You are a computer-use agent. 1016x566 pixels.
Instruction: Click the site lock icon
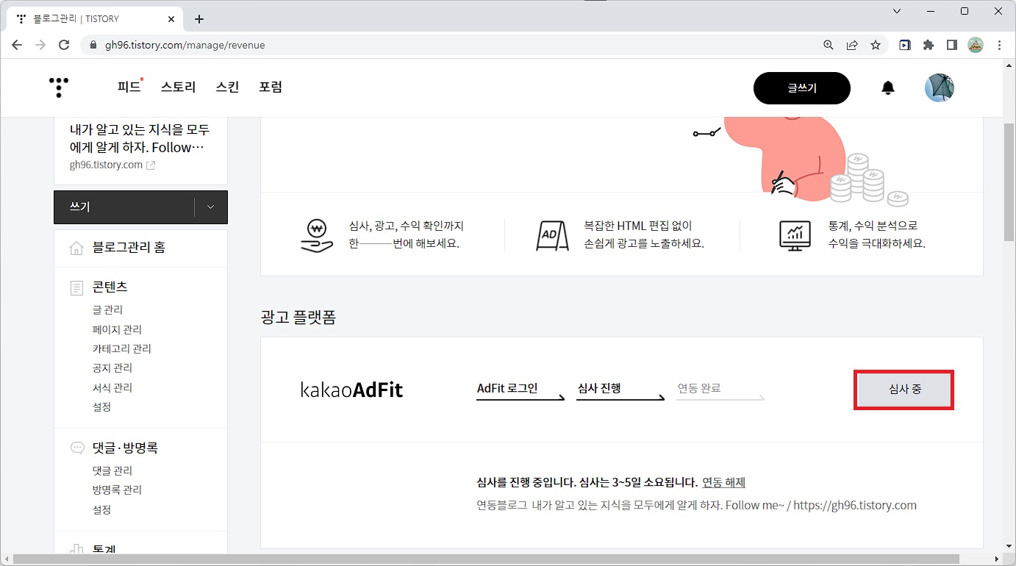93,45
